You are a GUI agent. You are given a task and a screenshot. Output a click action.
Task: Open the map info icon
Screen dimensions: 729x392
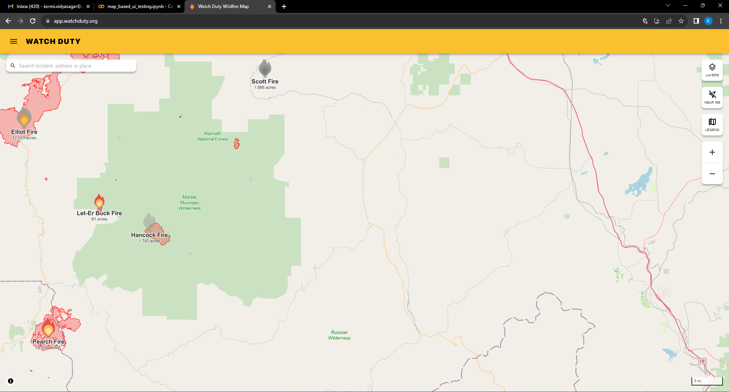coord(11,381)
